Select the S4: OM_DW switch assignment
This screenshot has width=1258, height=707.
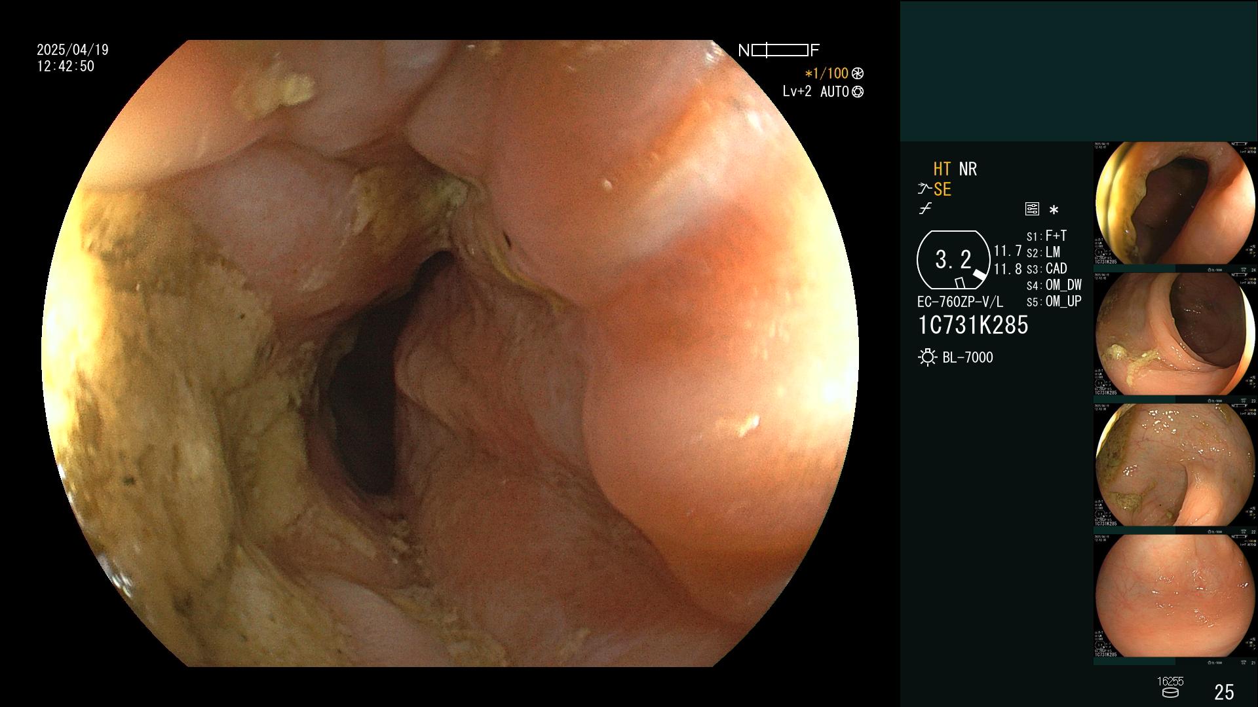1054,285
